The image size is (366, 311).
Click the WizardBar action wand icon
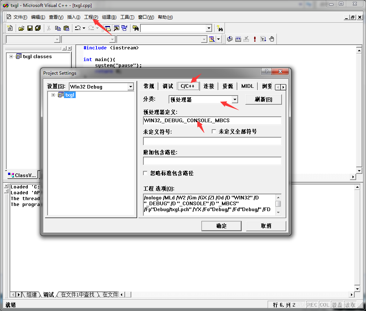212,39
